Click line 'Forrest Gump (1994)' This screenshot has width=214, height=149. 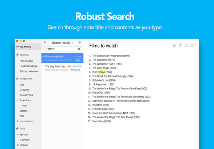[x=103, y=109]
